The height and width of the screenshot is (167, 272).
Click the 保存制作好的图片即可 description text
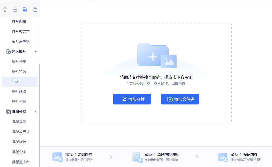(x=246, y=160)
